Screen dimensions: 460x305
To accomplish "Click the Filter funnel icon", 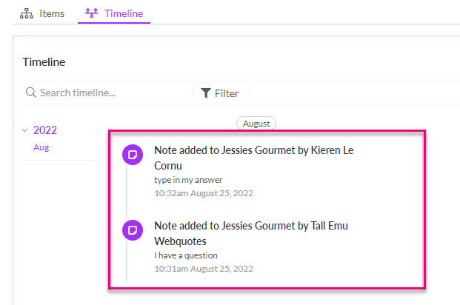I will pos(206,93).
